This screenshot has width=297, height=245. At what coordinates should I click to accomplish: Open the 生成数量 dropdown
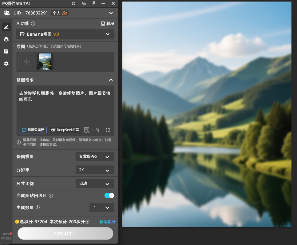[x=102, y=208]
